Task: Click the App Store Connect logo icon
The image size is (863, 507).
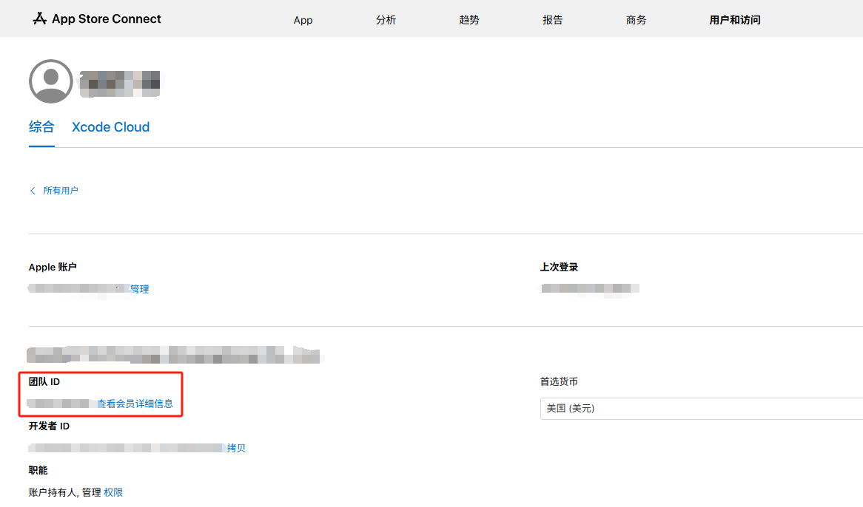Action: [39, 18]
